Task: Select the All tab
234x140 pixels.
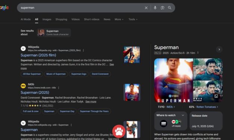Action: pos(37,19)
